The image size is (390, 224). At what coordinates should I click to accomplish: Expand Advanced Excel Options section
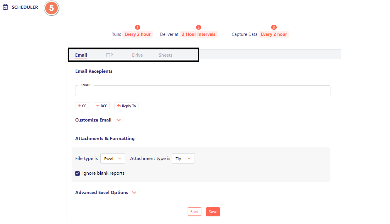[134, 193]
